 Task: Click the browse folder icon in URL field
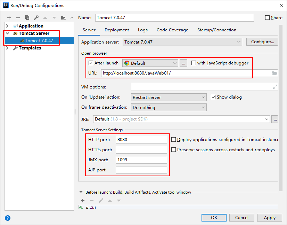[x=274, y=73]
